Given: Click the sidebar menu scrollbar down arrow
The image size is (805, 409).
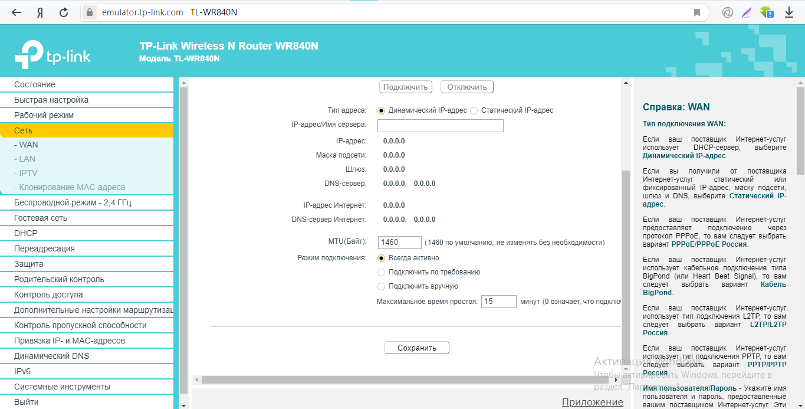Looking at the screenshot, I should coord(183,405).
